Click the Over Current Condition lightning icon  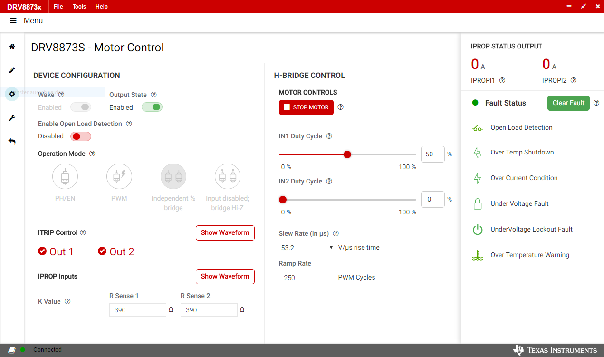tap(478, 178)
